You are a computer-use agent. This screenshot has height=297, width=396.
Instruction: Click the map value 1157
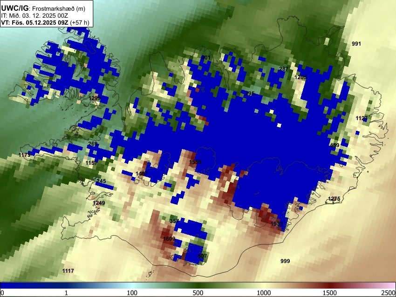click(x=91, y=163)
